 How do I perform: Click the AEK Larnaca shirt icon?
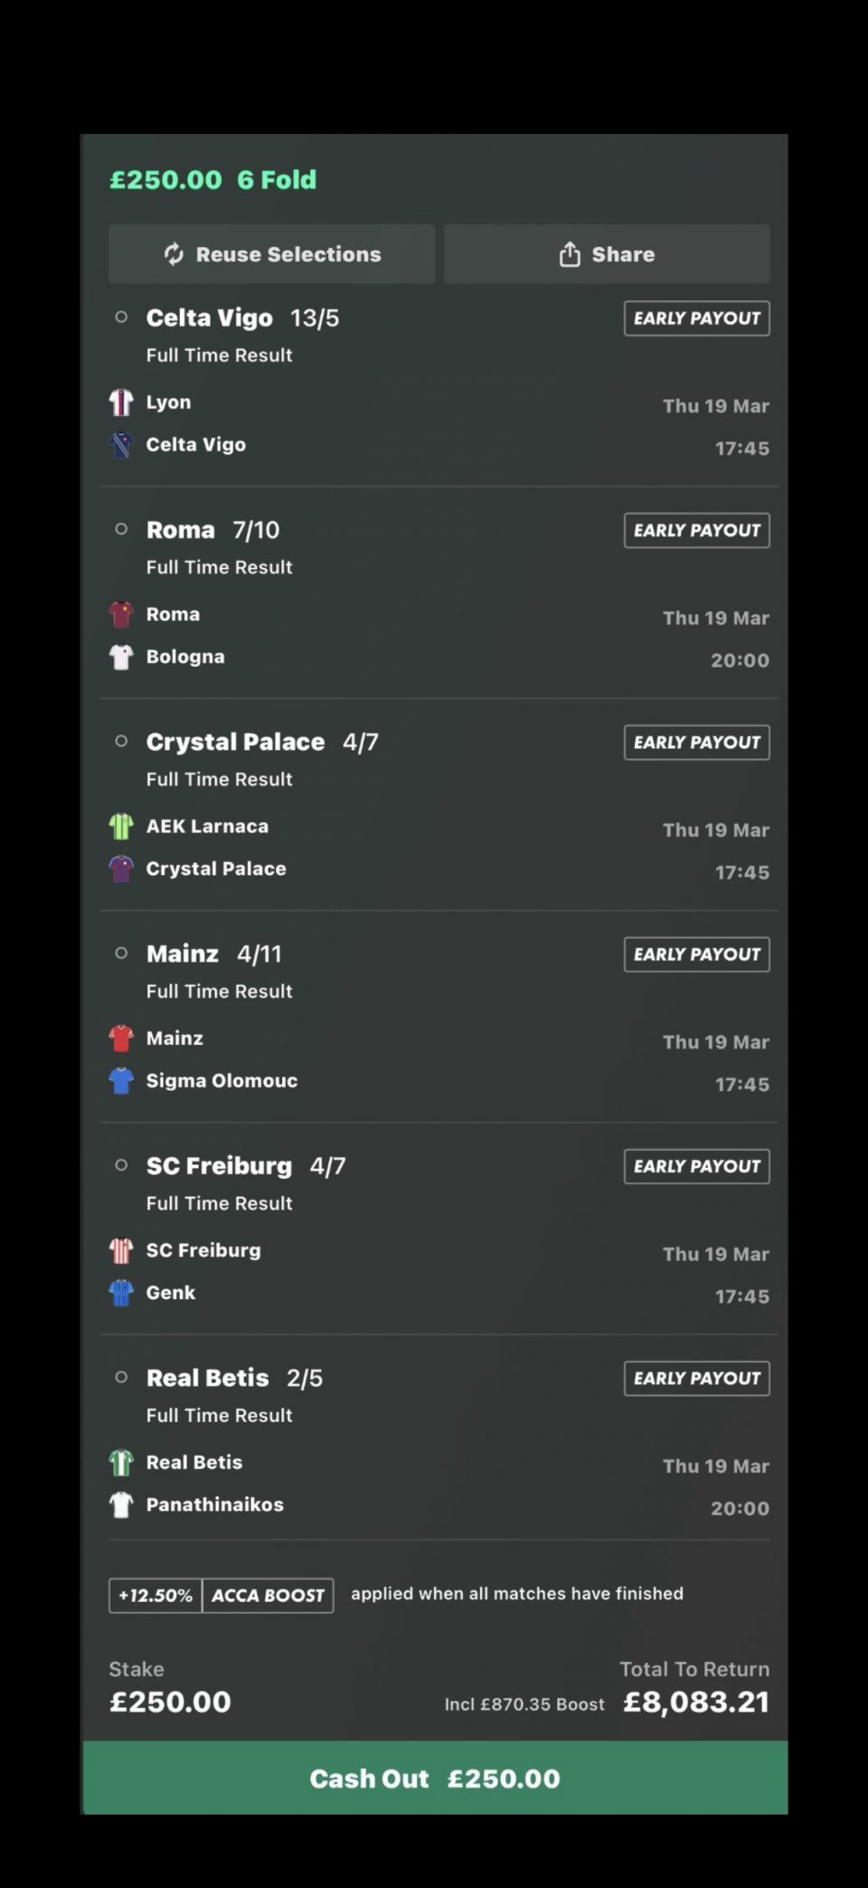121,826
